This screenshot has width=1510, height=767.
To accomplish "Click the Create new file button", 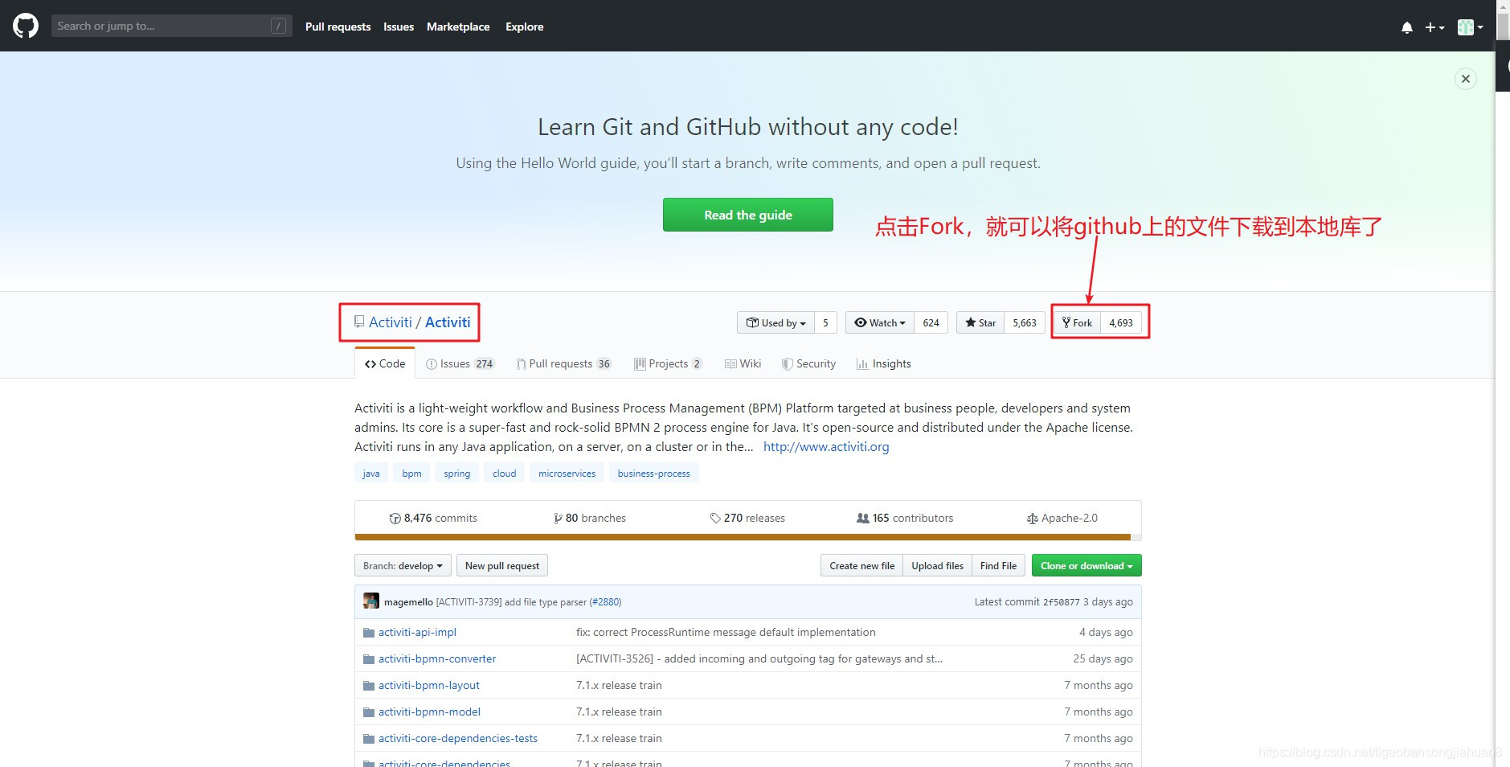I will pos(861,565).
